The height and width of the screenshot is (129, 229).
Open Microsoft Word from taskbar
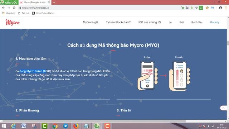(24, 126)
